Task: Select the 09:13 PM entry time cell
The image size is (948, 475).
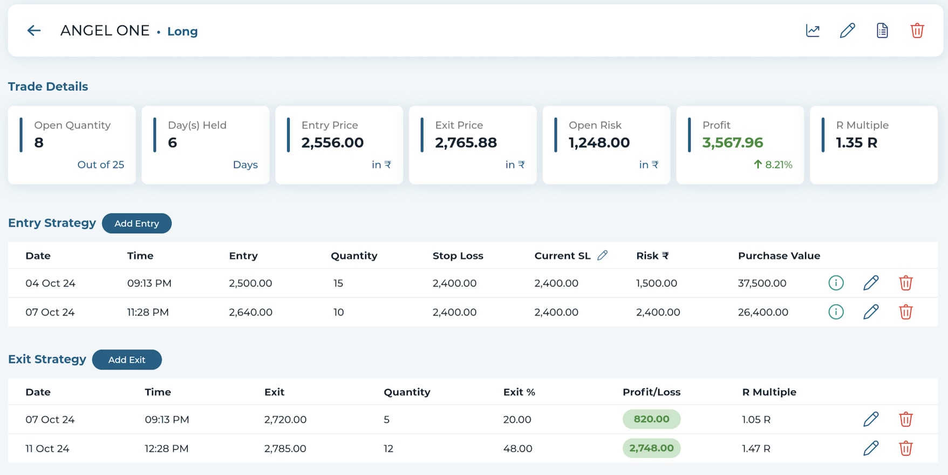Action: (x=149, y=283)
